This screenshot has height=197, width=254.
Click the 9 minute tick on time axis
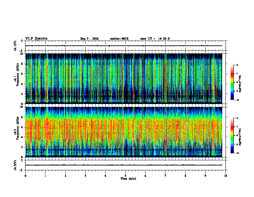pyautogui.click(x=206, y=176)
